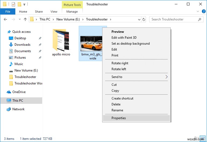Click the pin icon next to Downloads

(40, 45)
